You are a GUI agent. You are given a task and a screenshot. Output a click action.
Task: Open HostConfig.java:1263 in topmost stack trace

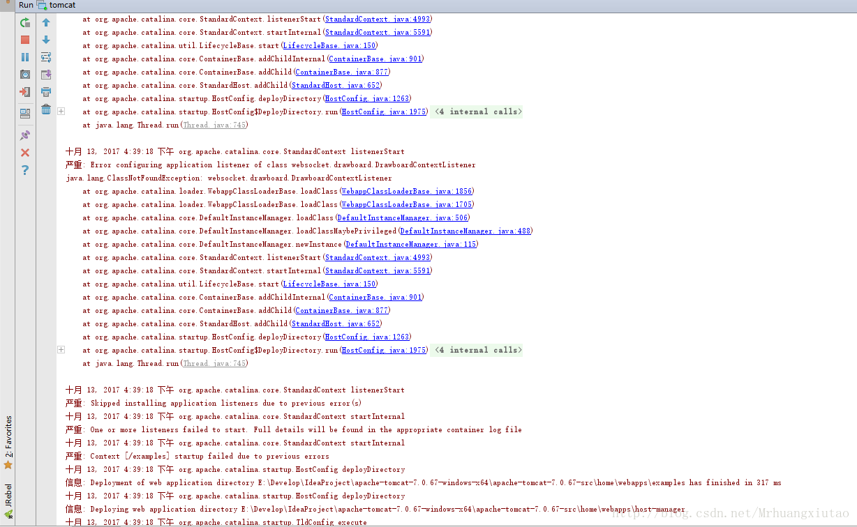[367, 98]
